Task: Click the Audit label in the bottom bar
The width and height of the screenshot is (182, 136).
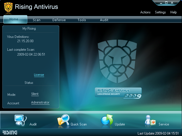Action: pos(33,124)
